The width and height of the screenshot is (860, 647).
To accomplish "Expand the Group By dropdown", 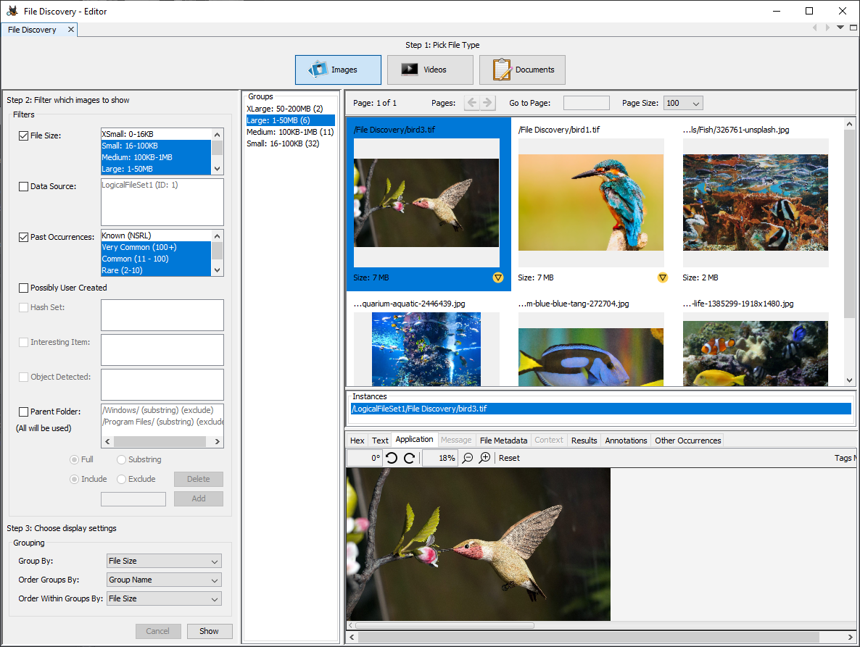I will (x=163, y=561).
